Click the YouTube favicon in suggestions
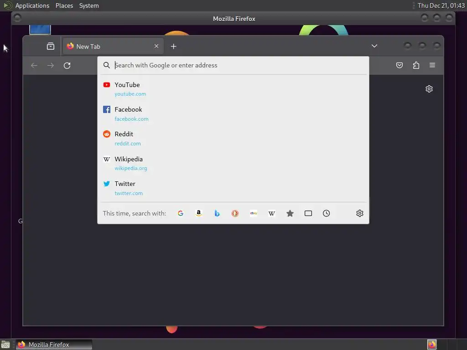Viewport: 467px width, 350px height. point(107,85)
